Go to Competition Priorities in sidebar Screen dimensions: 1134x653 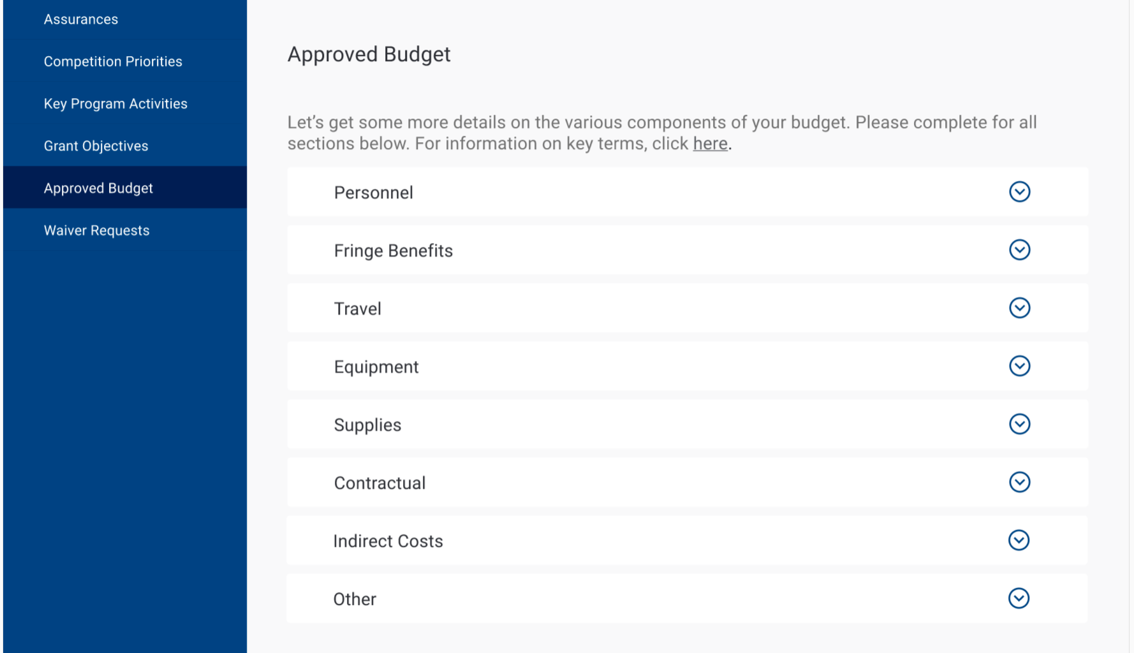pyautogui.click(x=113, y=61)
